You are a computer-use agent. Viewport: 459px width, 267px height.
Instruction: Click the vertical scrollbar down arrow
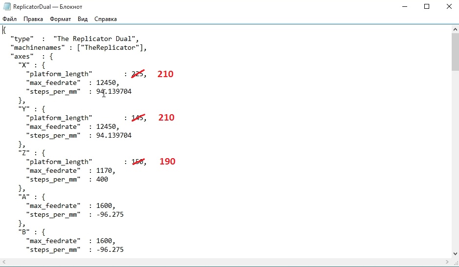pyautogui.click(x=455, y=254)
